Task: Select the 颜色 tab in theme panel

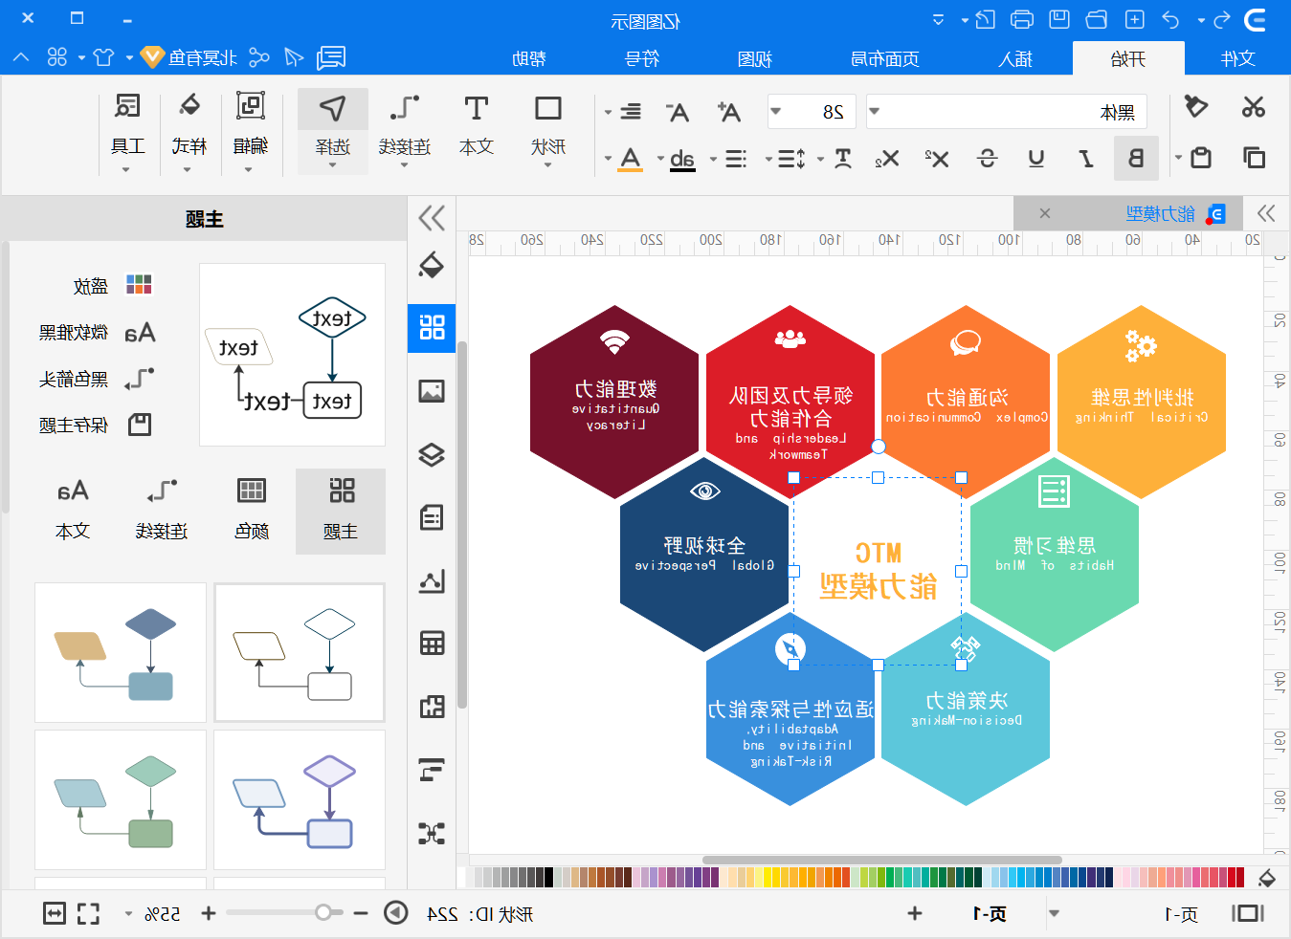Action: 252,512
